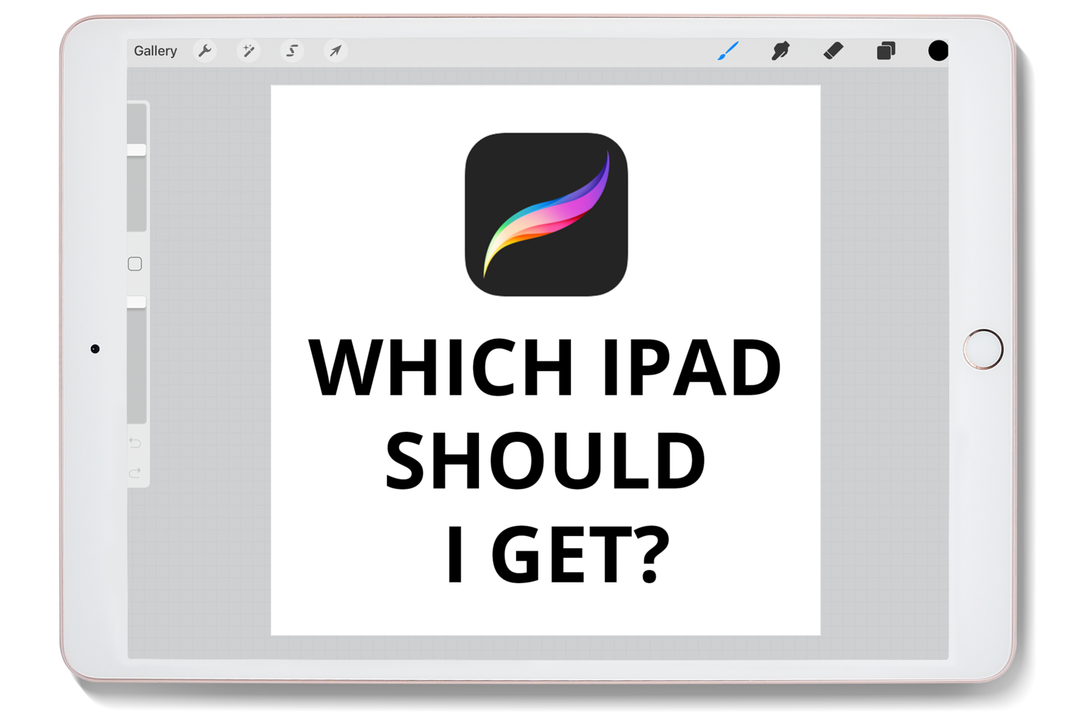Viewport: 1087px width, 715px height.
Task: Open the Layers panel
Action: pyautogui.click(x=886, y=51)
